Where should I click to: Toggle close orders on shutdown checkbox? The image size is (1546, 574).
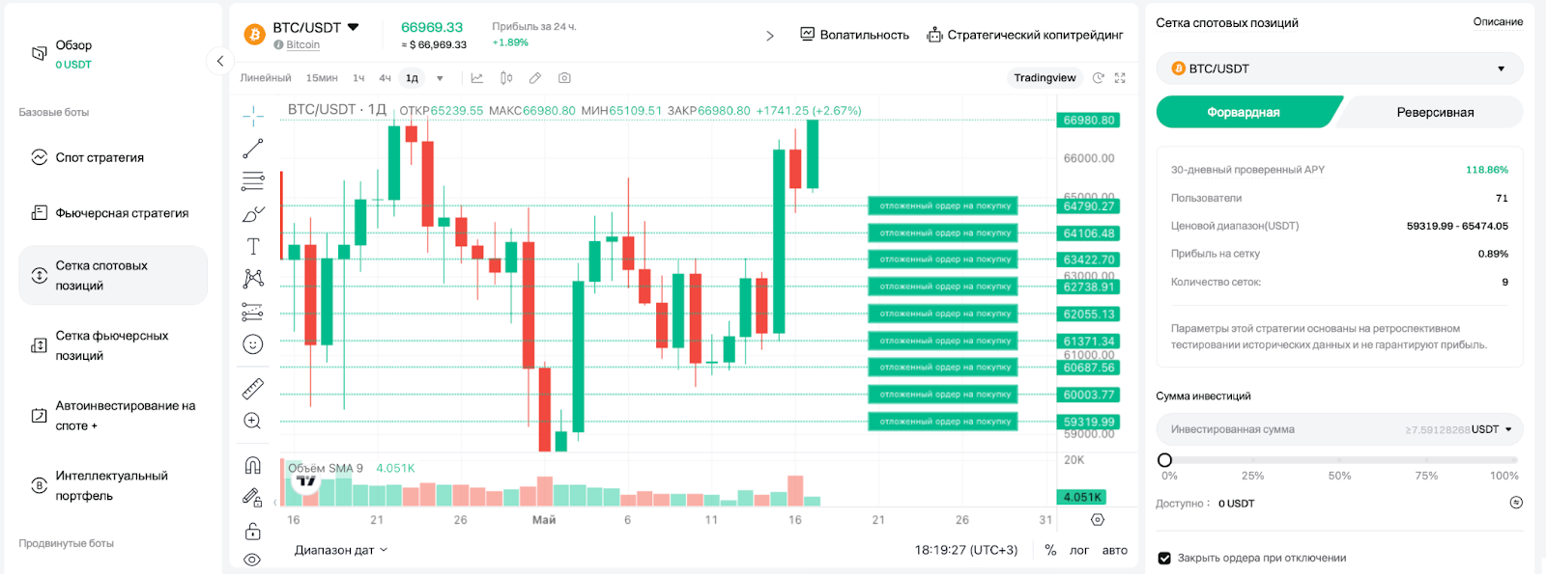[x=1164, y=558]
